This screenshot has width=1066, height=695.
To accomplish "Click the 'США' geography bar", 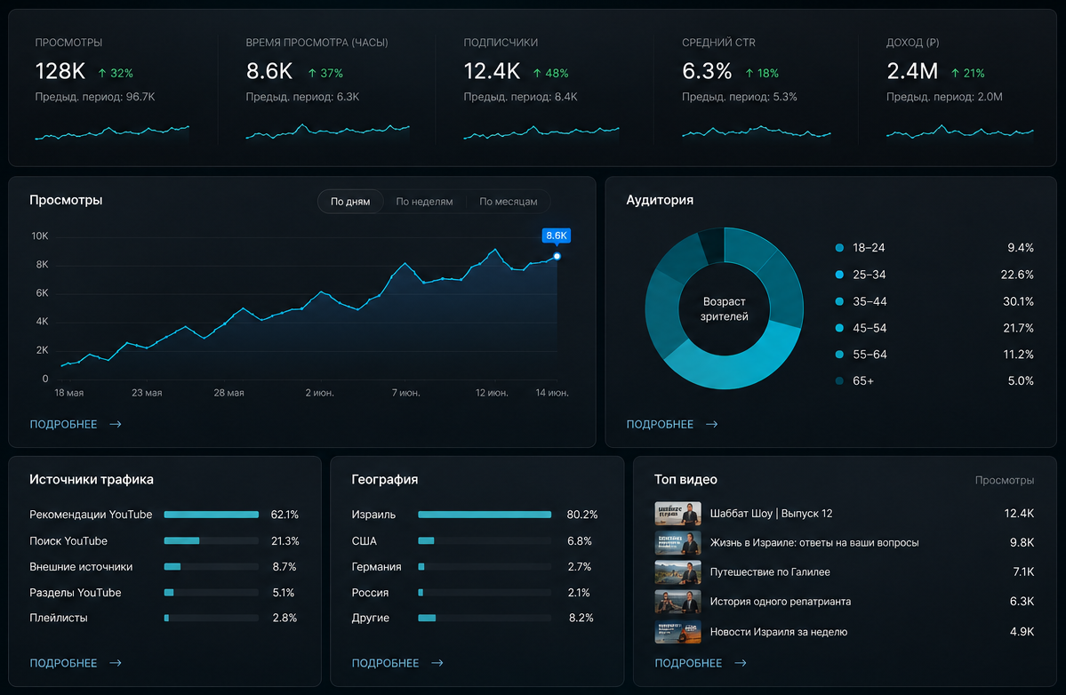I will click(485, 540).
